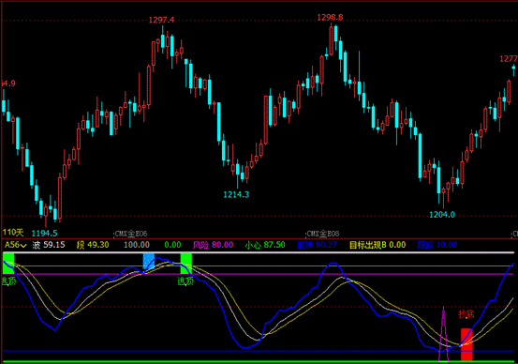
Task: Click the red 抄底 signal bar
Action: pyautogui.click(x=466, y=344)
